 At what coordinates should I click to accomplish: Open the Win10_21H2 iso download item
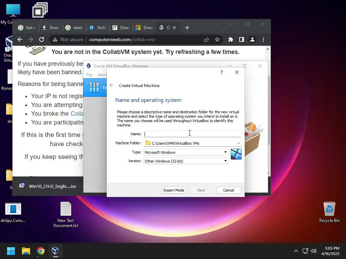pyautogui.click(x=49, y=186)
